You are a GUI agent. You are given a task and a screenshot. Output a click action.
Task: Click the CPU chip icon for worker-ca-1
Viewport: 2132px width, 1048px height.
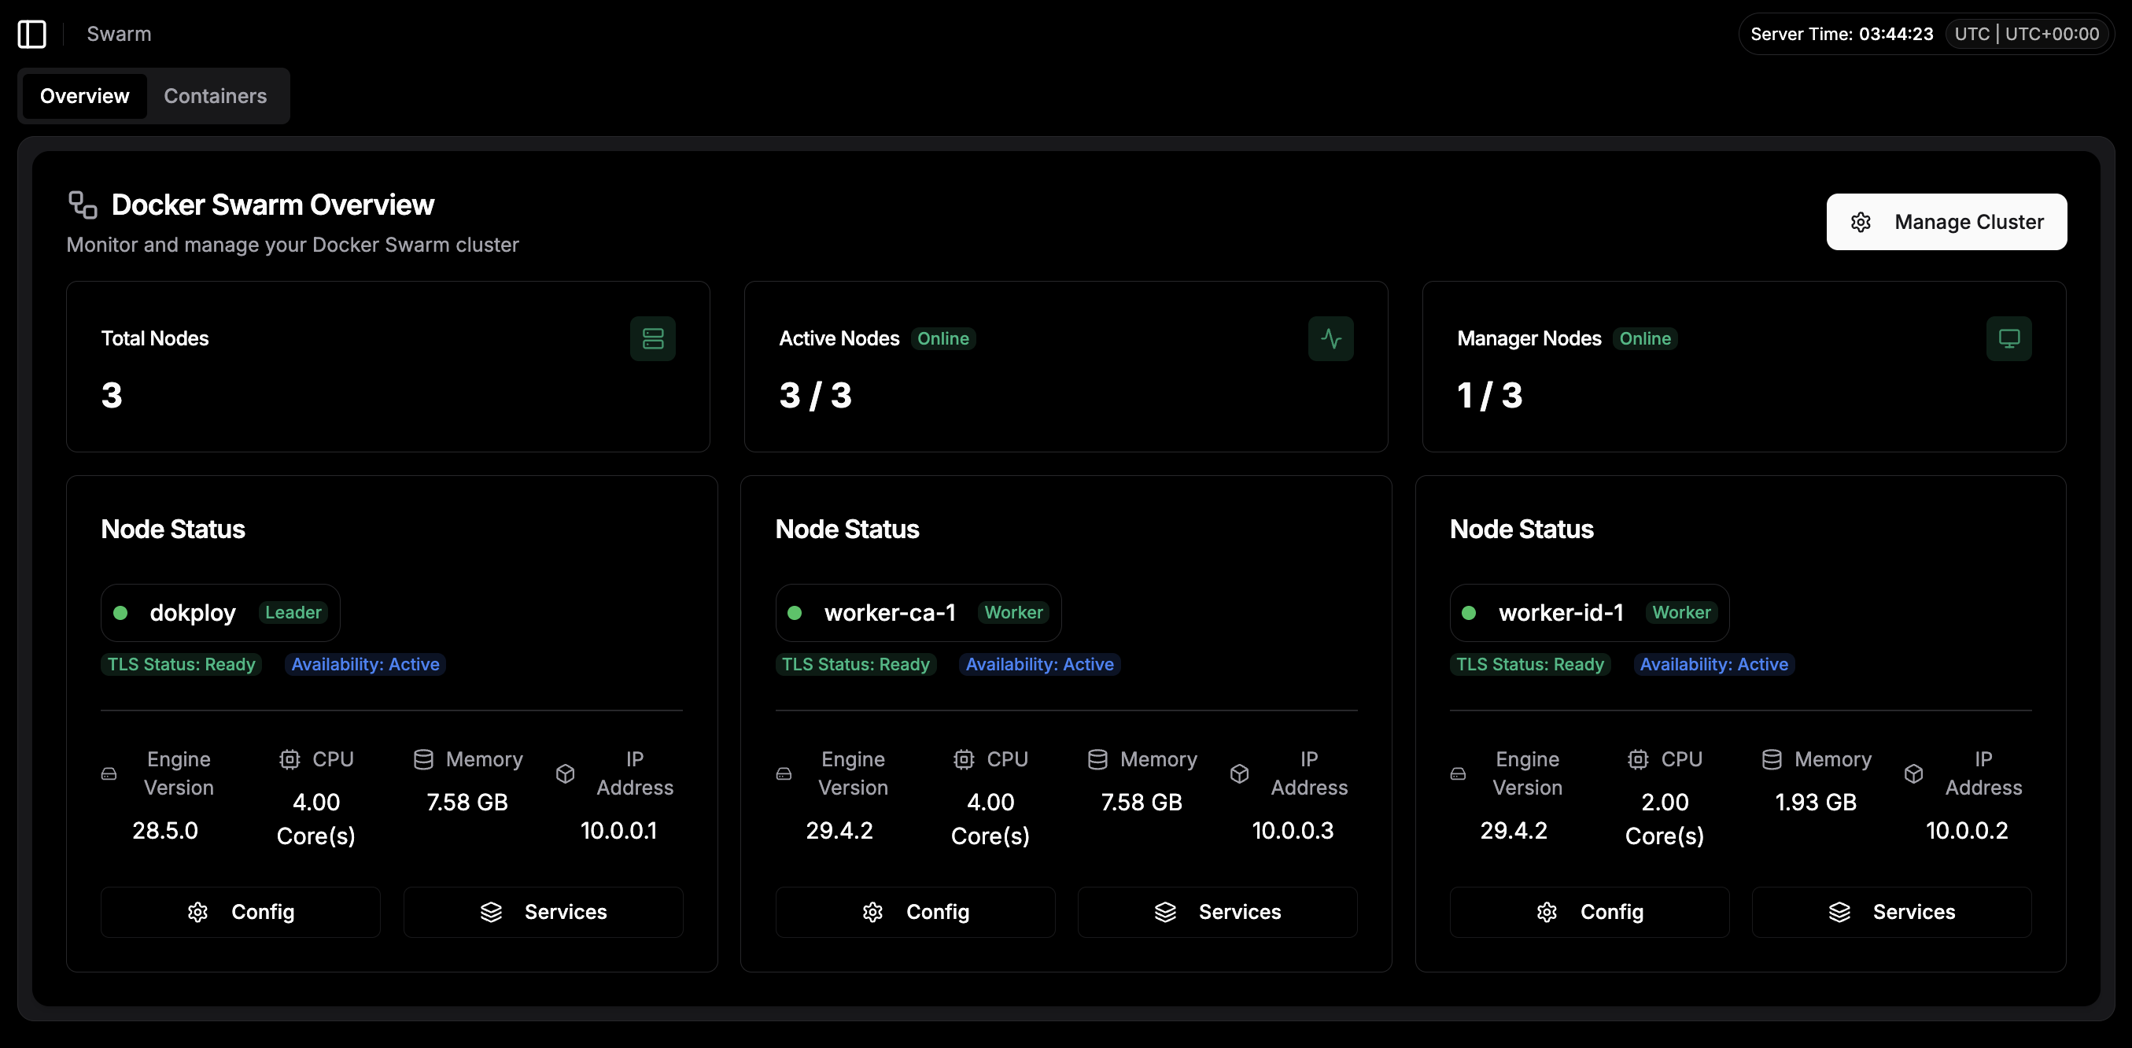tap(965, 759)
